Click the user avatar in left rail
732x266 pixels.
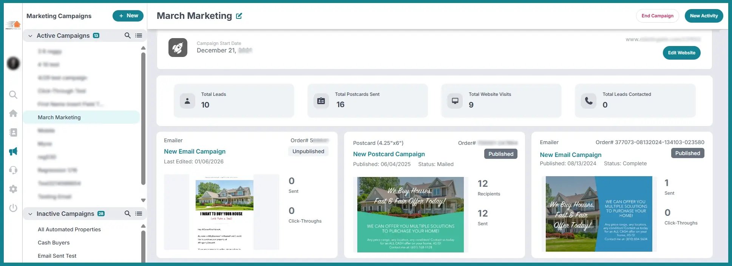(13, 63)
